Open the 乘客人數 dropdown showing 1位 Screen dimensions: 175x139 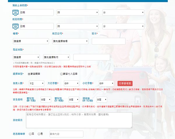coord(37,83)
